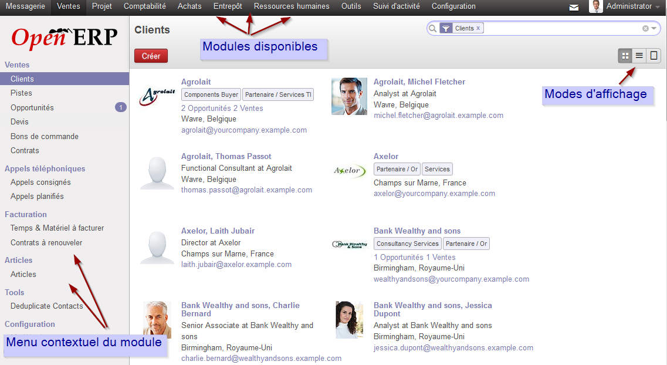
Task: Open the Agrolait company logo
Action: tap(157, 97)
